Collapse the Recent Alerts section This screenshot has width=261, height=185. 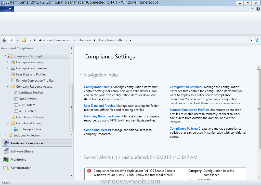(x=81, y=157)
